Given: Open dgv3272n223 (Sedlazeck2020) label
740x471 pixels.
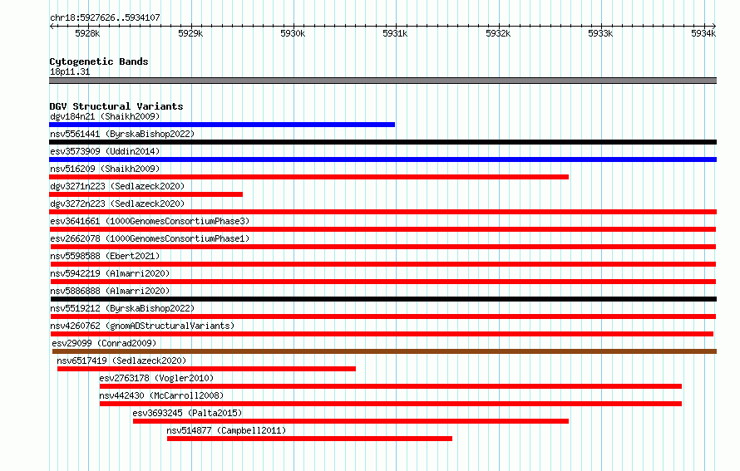Looking at the screenshot, I should tap(117, 204).
